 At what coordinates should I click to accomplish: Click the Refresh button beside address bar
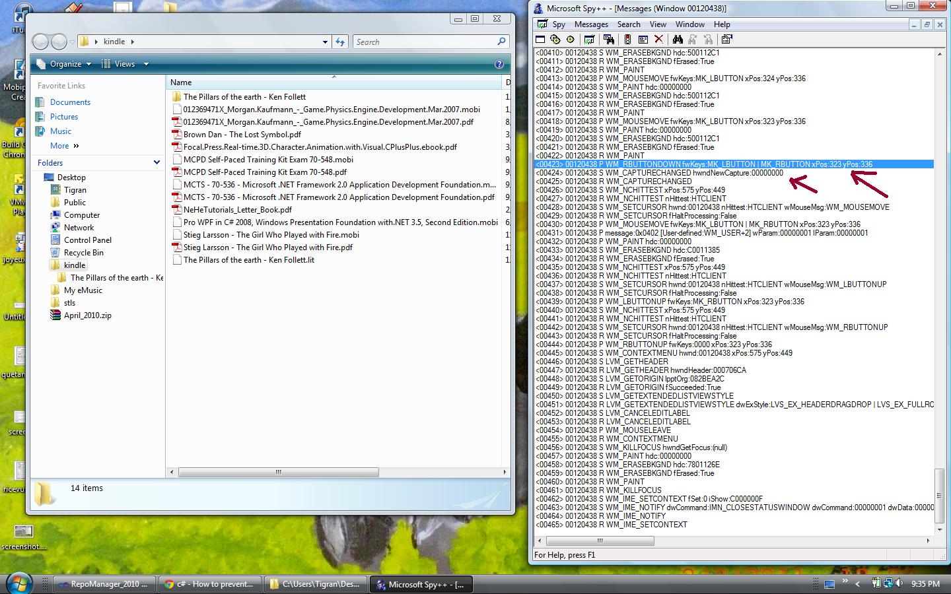point(340,42)
